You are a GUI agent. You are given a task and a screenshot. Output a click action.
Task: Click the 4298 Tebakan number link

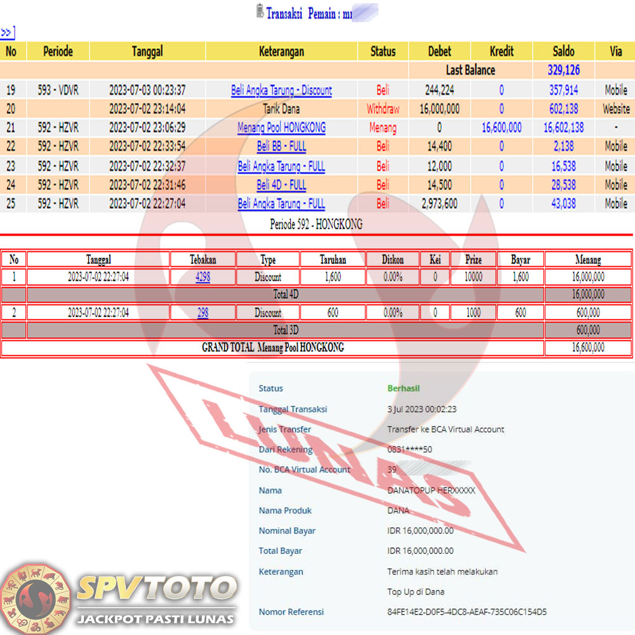[x=203, y=277]
